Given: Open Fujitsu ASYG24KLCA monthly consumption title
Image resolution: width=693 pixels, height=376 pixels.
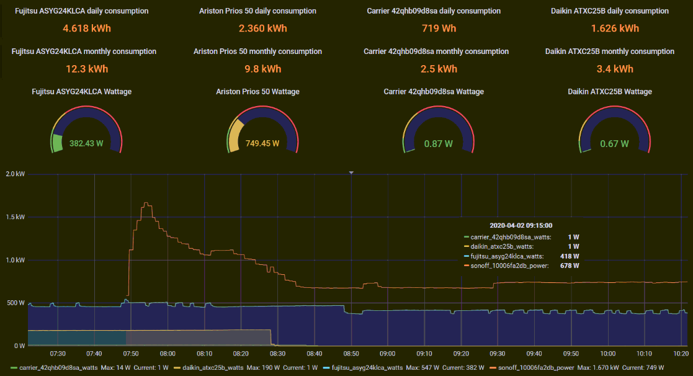Looking at the screenshot, I should [84, 51].
